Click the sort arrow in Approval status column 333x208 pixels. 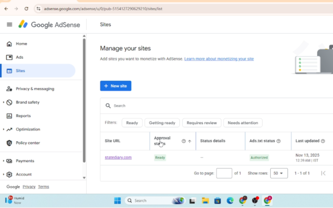click(190, 141)
